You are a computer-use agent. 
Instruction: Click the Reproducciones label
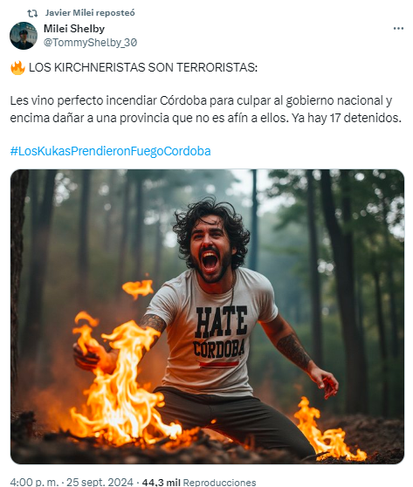pyautogui.click(x=219, y=482)
